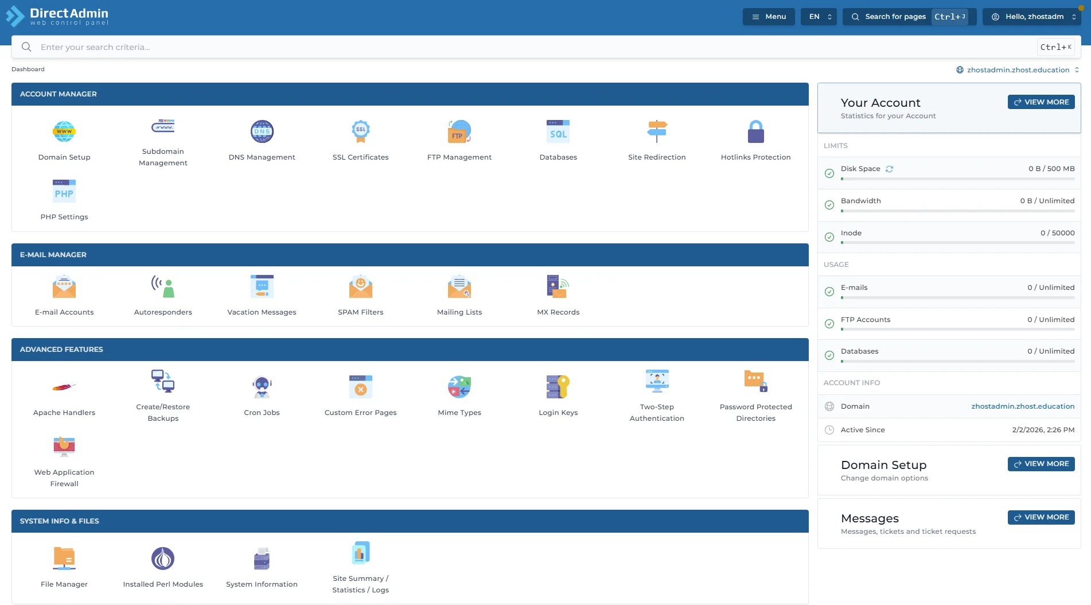
Task: Open MX Records icon
Action: point(558,286)
